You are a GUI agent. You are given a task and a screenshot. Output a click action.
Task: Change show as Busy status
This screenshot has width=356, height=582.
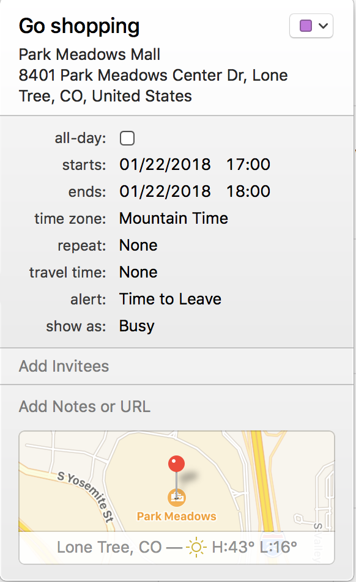point(136,326)
